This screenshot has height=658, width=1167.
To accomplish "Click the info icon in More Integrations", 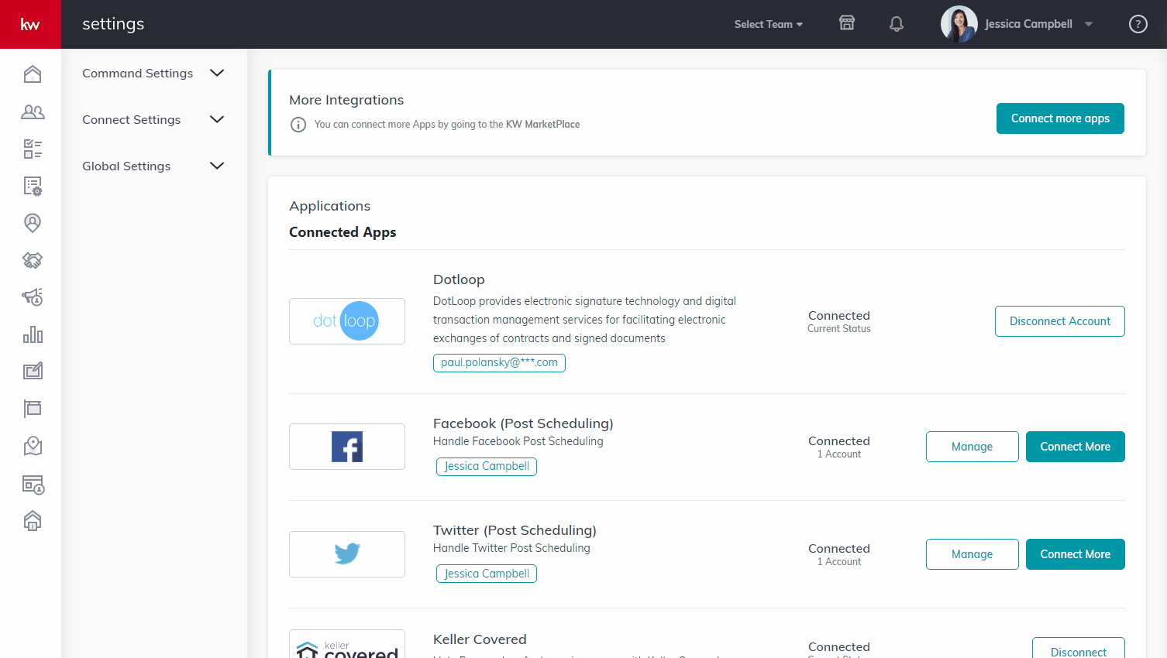I will (298, 125).
